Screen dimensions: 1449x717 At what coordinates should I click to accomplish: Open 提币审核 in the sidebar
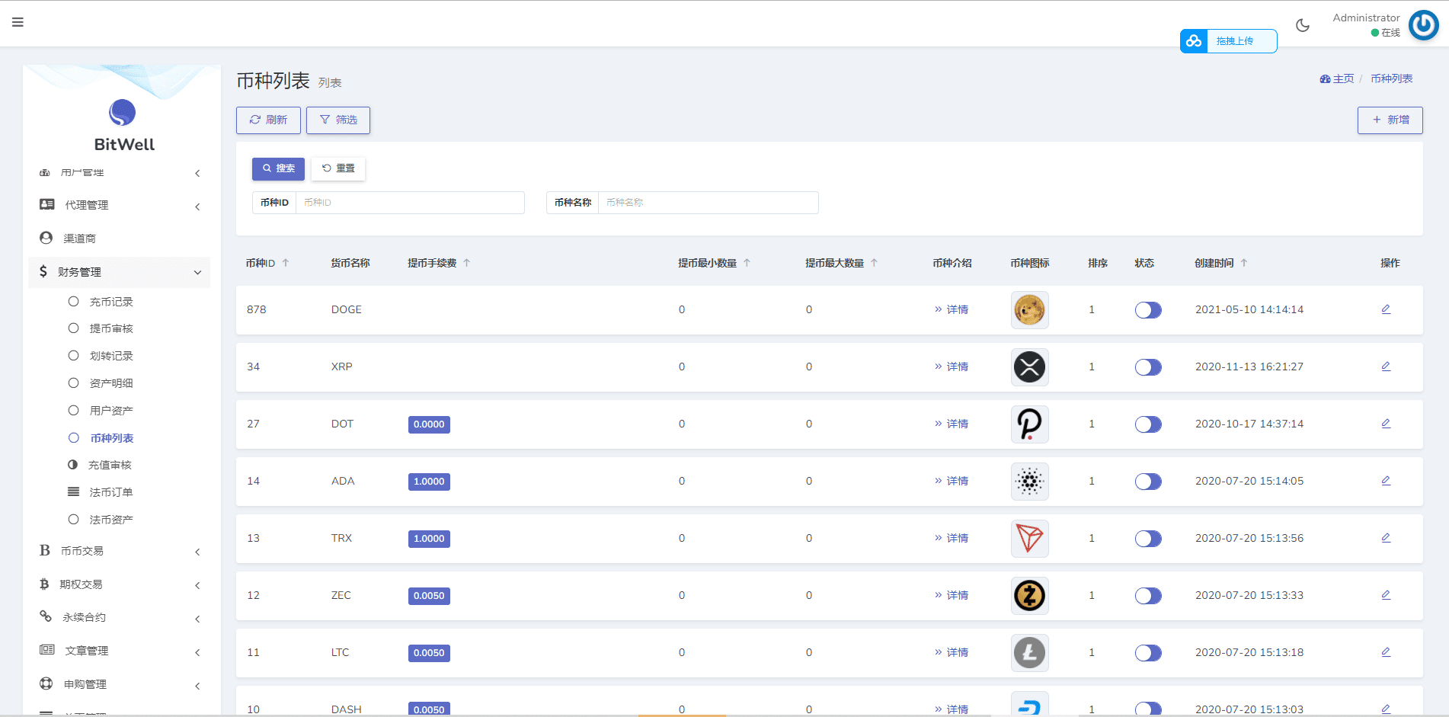click(x=111, y=328)
